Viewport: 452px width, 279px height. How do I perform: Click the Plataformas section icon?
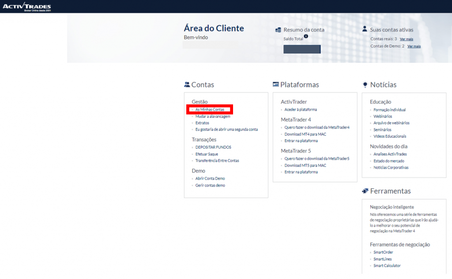(x=276, y=84)
